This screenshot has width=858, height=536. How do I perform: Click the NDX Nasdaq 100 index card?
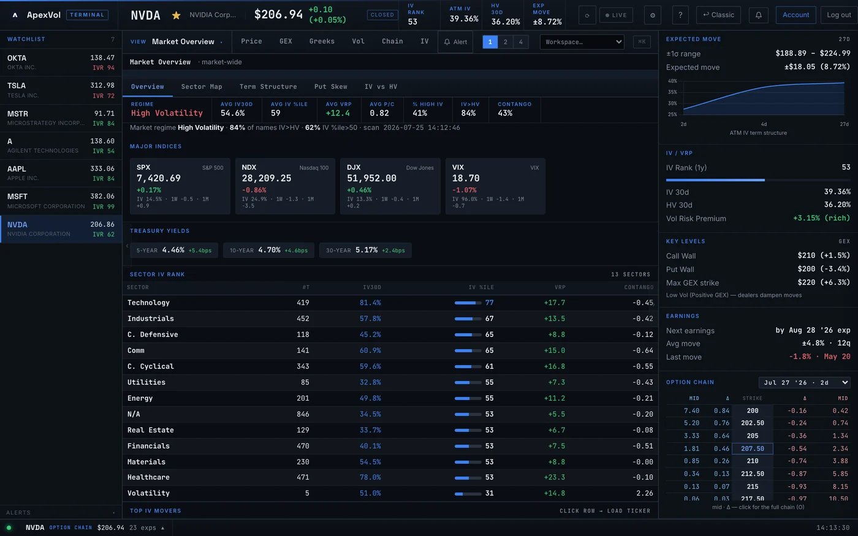coord(285,186)
